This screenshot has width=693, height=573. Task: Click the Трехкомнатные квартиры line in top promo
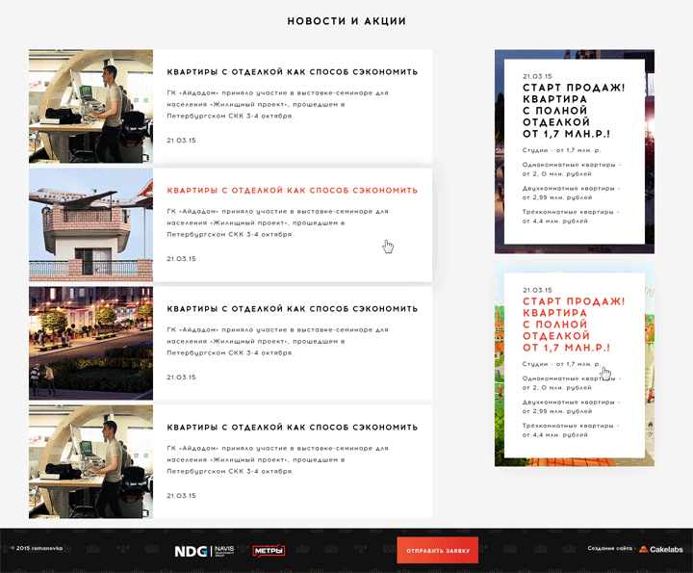(x=571, y=216)
